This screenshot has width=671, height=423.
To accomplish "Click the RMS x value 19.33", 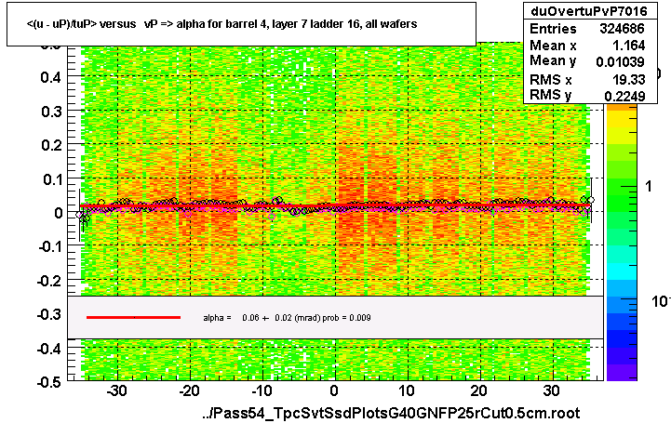I will tap(628, 79).
